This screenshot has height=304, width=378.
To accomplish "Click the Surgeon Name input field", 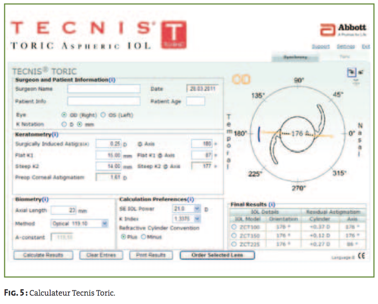I will tap(104, 89).
